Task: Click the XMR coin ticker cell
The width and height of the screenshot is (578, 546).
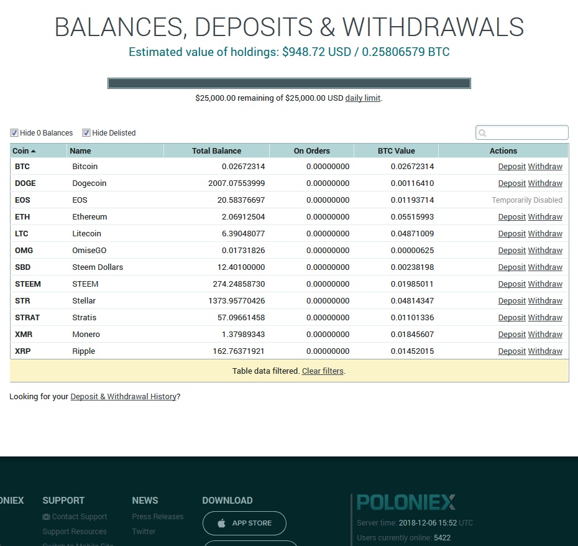Action: click(x=24, y=334)
